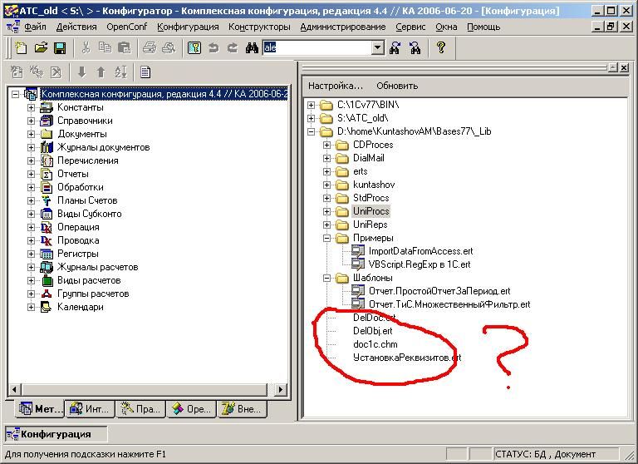
Task: Click the Undo arrow in the toolbar
Action: (x=213, y=48)
